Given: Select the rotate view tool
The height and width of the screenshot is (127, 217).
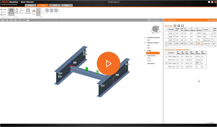Looking at the screenshot, I should (x=20, y=20).
